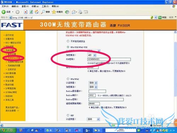This screenshot has height=133, width=177.
Task: Open the 帮助 (Help) menu
Action: 55,6
